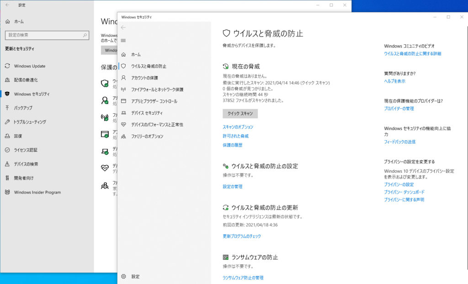Select アカウントの保護 in the sidebar

[x=144, y=78]
